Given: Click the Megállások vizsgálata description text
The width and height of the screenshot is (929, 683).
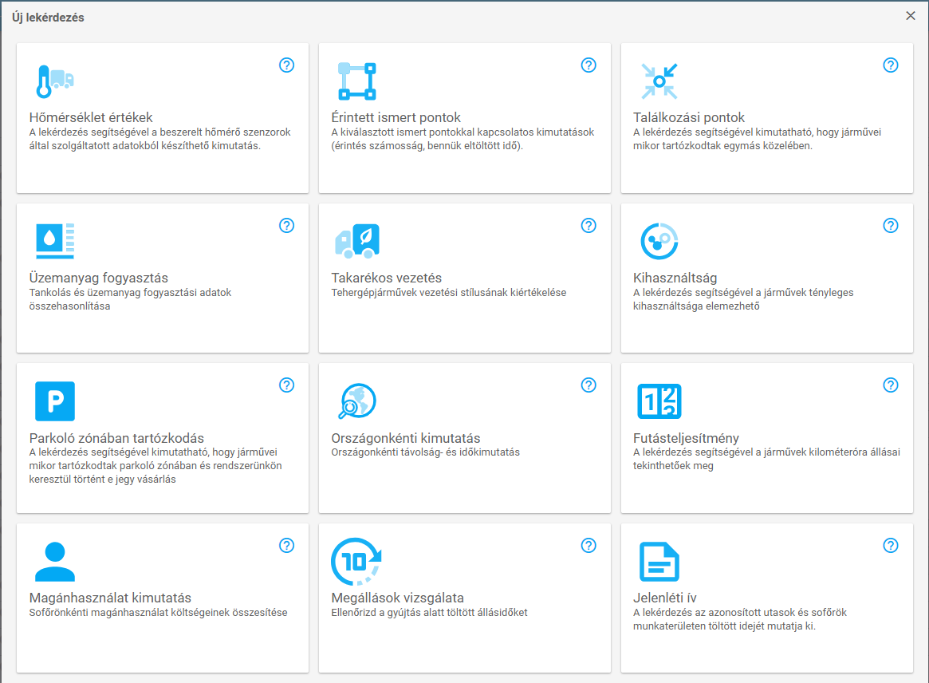Looking at the screenshot, I should pyautogui.click(x=429, y=613).
